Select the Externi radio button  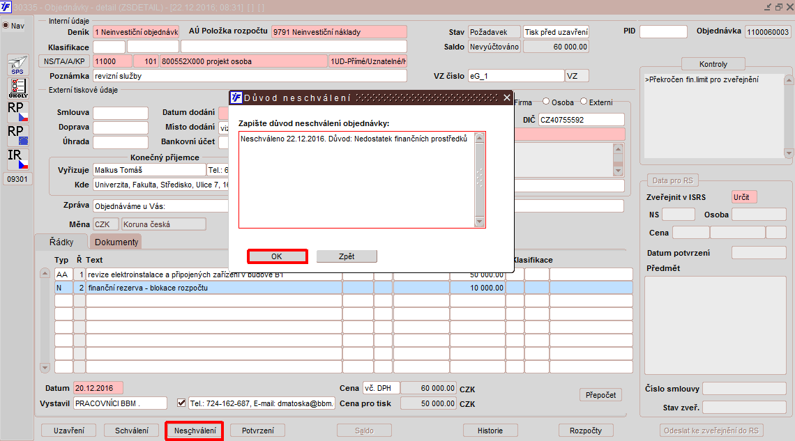pyautogui.click(x=584, y=102)
